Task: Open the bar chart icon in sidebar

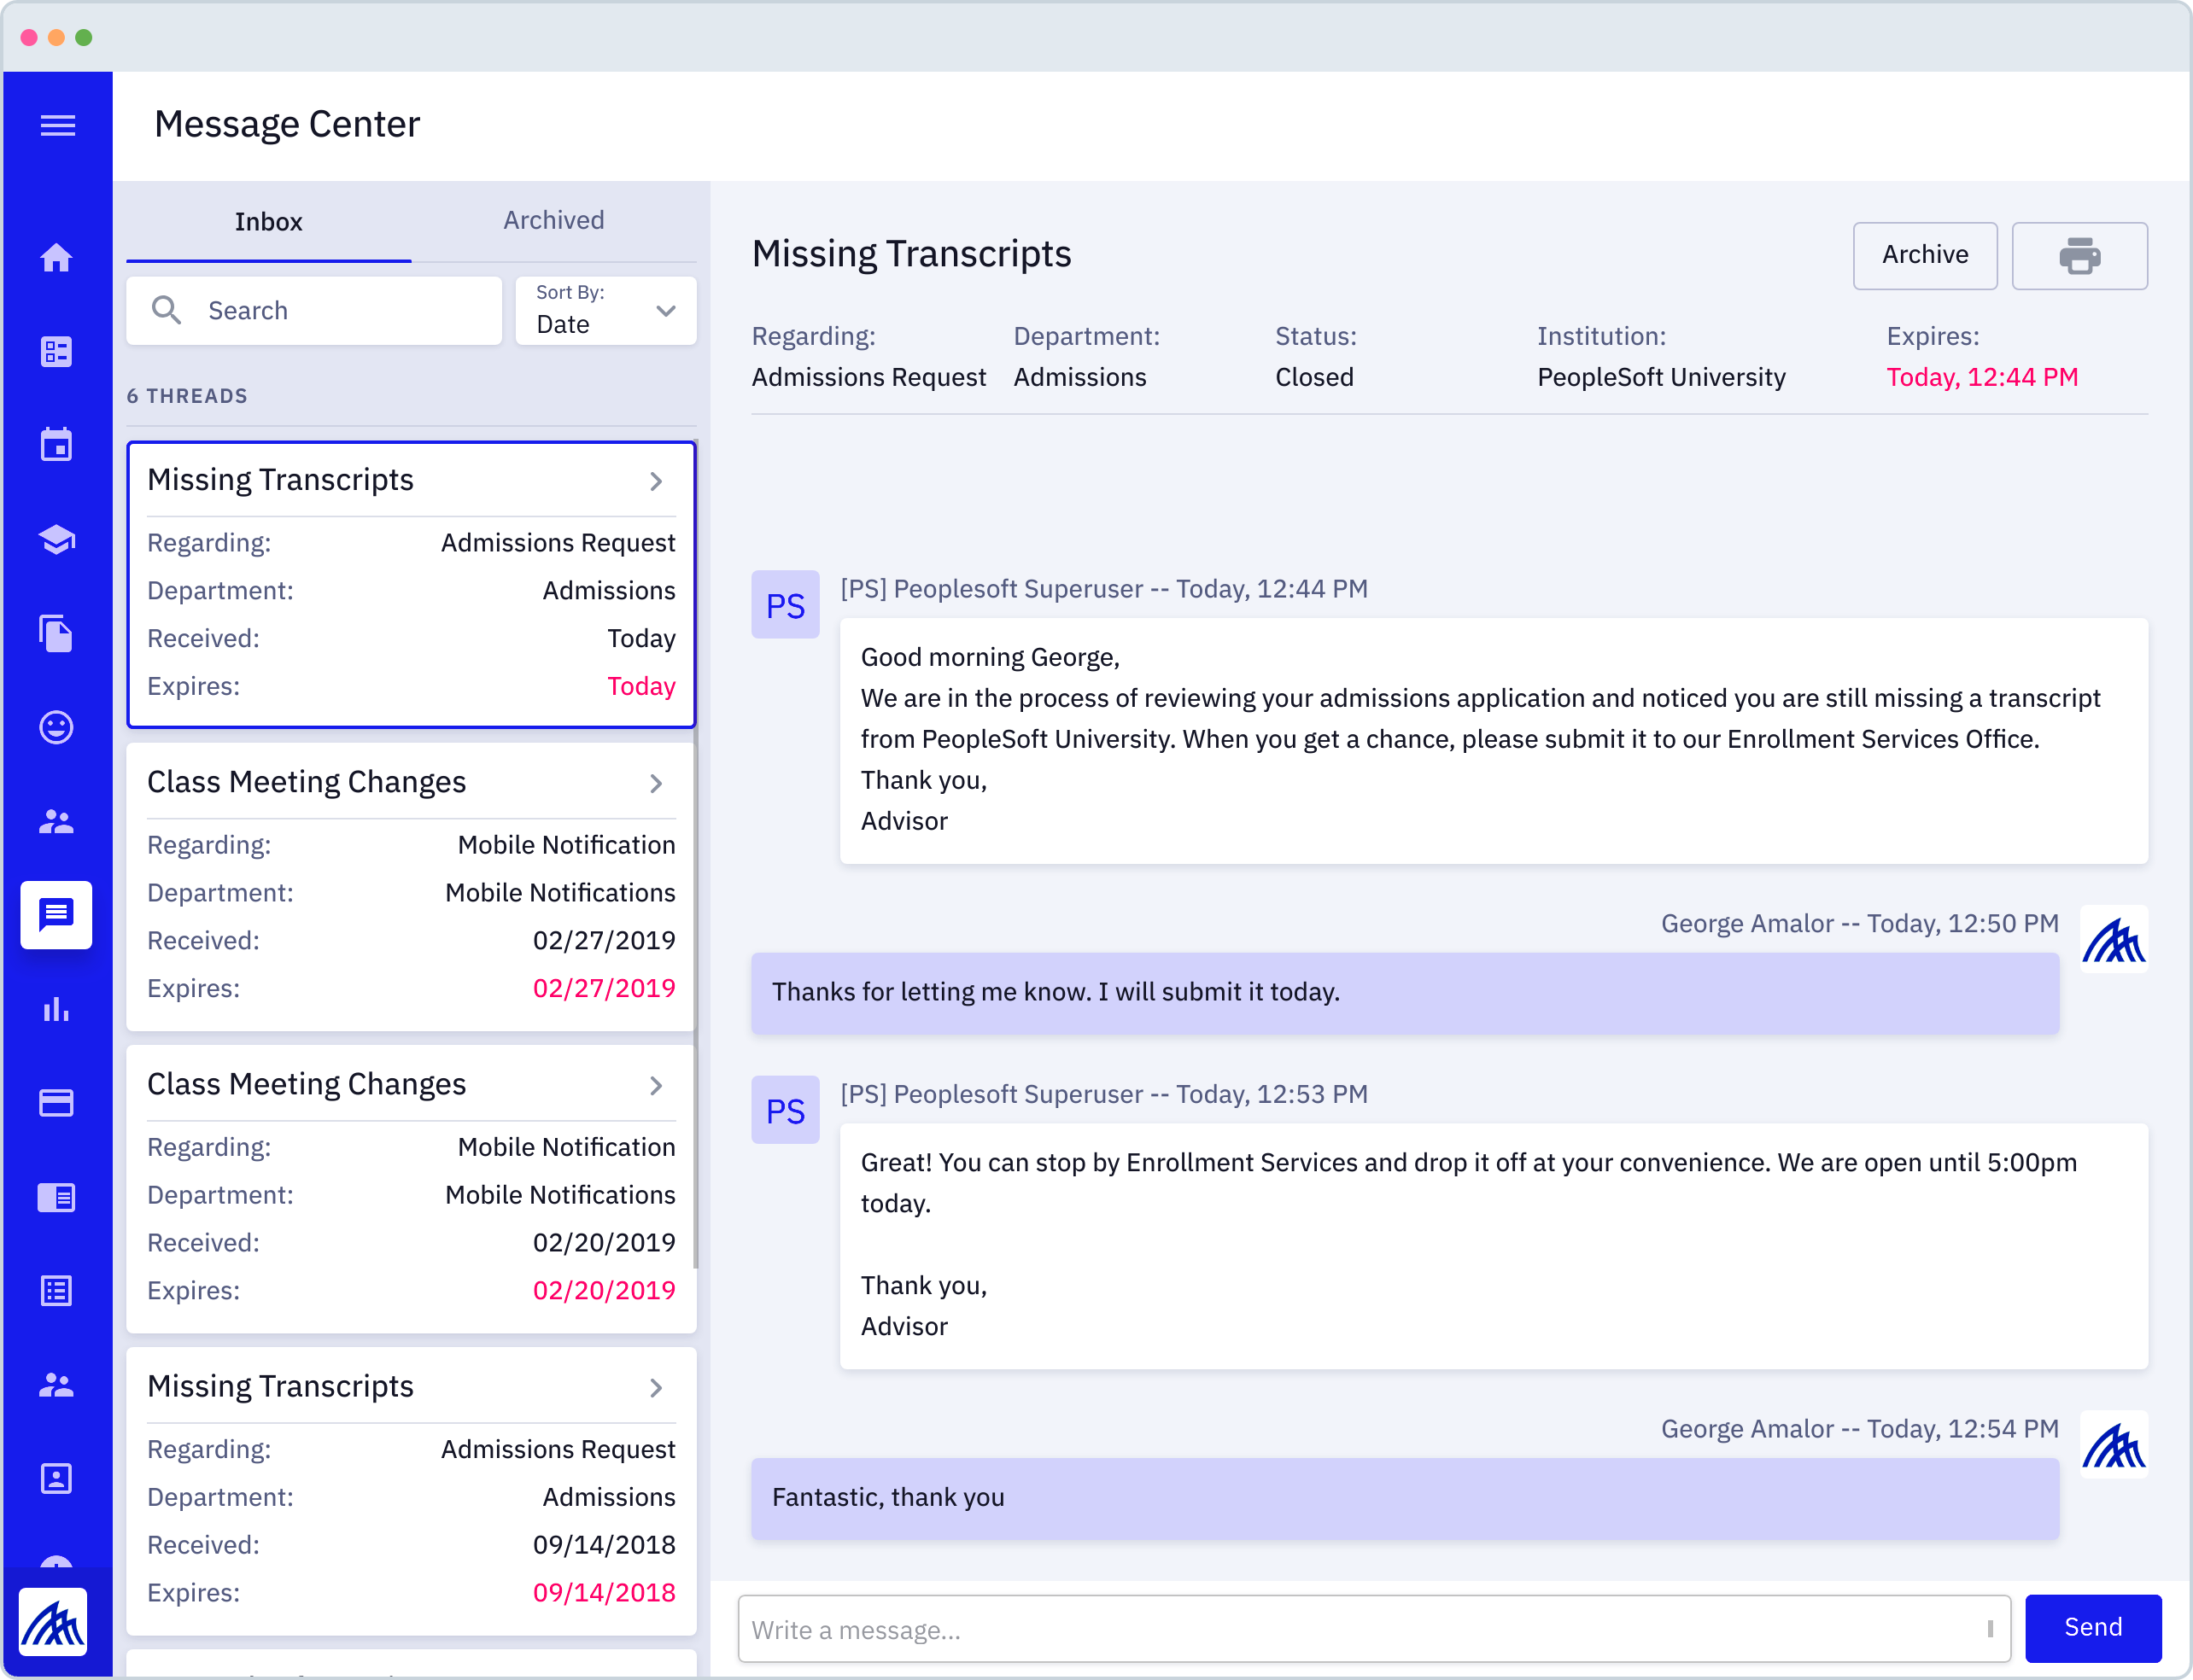Action: pyautogui.click(x=56, y=1010)
